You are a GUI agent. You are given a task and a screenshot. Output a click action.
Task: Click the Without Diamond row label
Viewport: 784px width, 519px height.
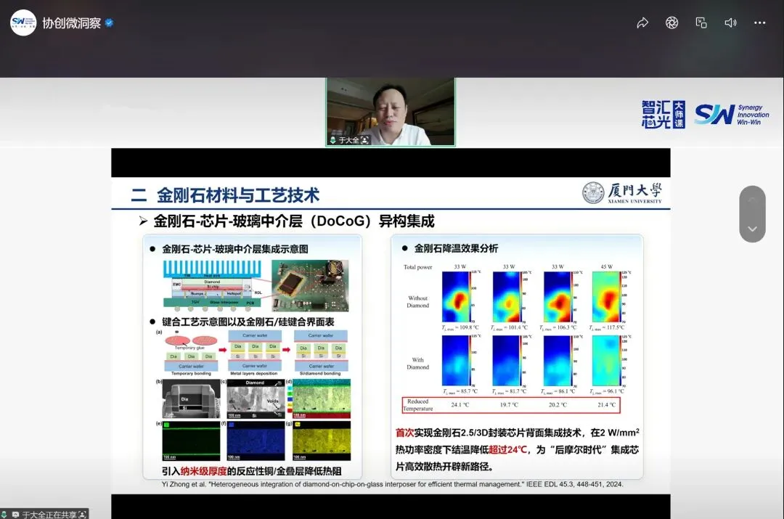(418, 301)
